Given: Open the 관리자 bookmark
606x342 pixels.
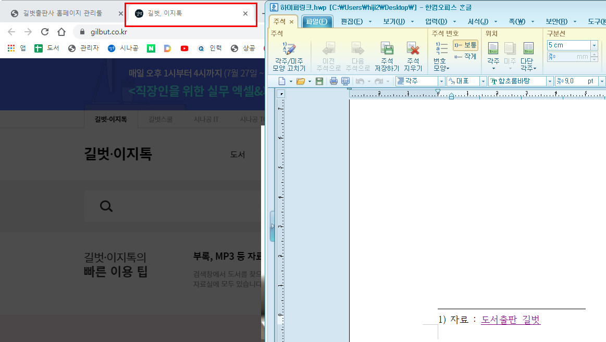Looking at the screenshot, I should [x=83, y=48].
